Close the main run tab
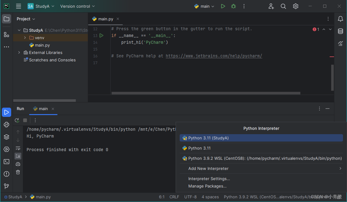The height and width of the screenshot is (202, 347). coord(53,109)
